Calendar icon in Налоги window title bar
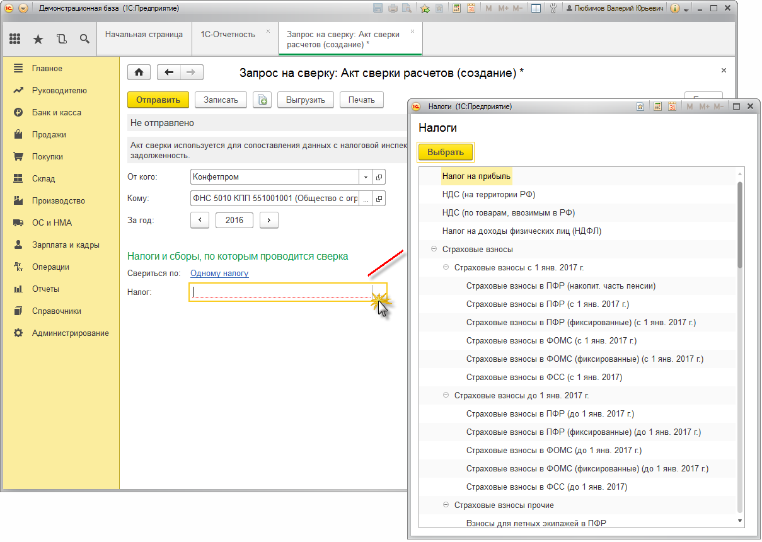This screenshot has height=542, width=762. point(672,107)
